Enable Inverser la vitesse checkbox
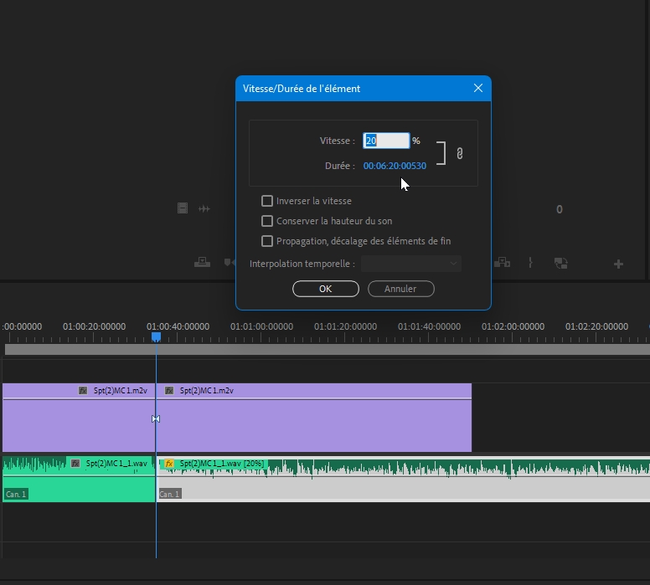This screenshot has height=585, width=650. (267, 201)
